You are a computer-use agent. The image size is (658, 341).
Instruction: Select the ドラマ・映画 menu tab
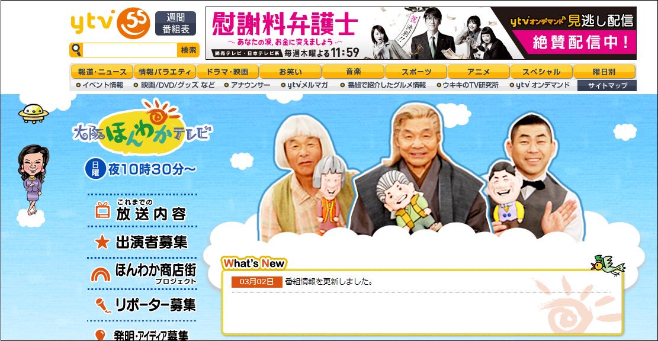pos(227,72)
